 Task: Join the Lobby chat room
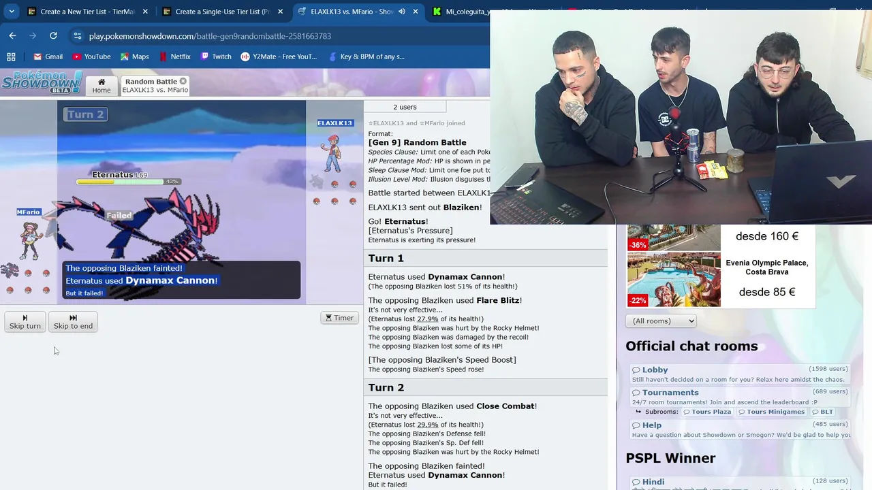point(740,374)
